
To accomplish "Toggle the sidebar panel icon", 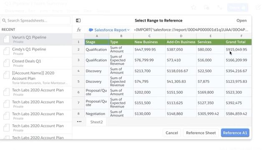I will [78, 20].
